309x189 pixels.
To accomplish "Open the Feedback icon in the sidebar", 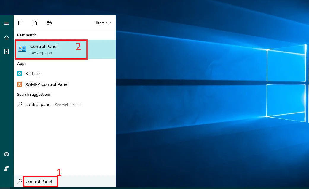I will [x=7, y=168].
